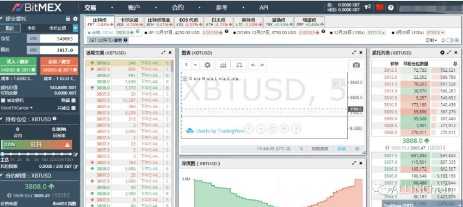This screenshot has width=463, height=207.
Task: Click the 买入 / 做多 button
Action: pos(18,65)
